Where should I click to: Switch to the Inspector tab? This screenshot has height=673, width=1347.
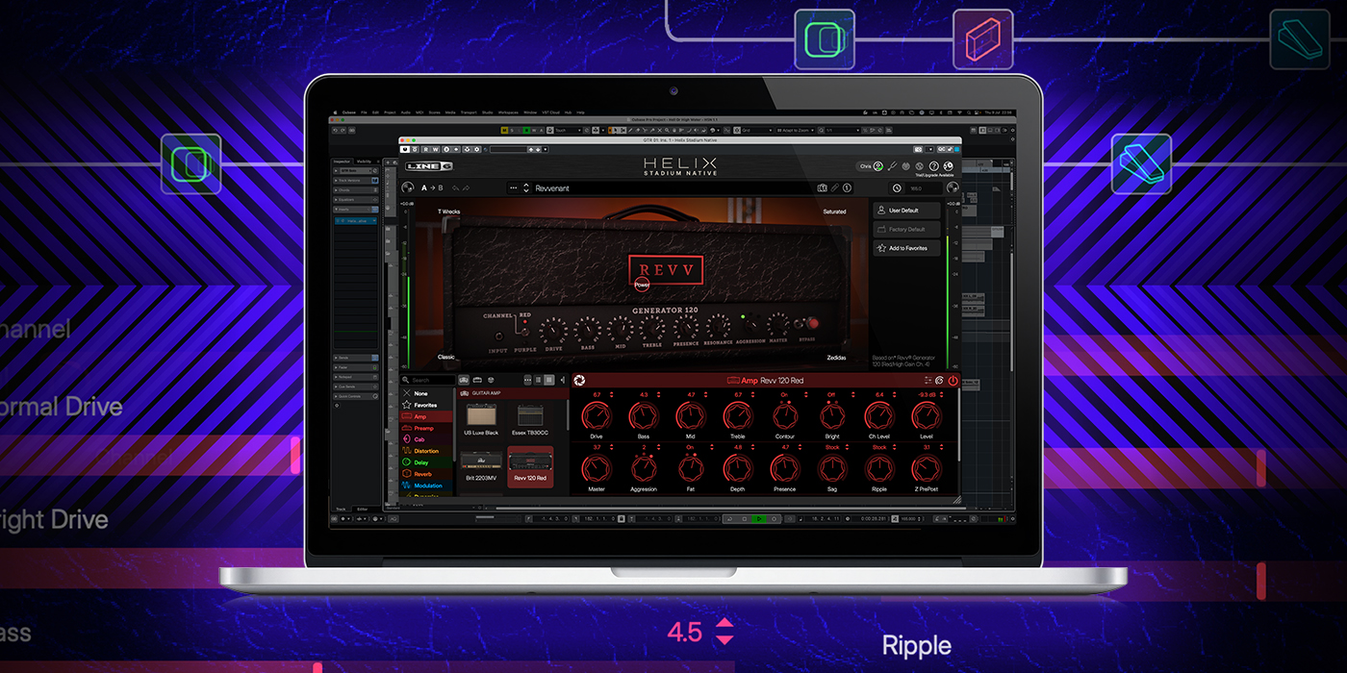coord(342,162)
